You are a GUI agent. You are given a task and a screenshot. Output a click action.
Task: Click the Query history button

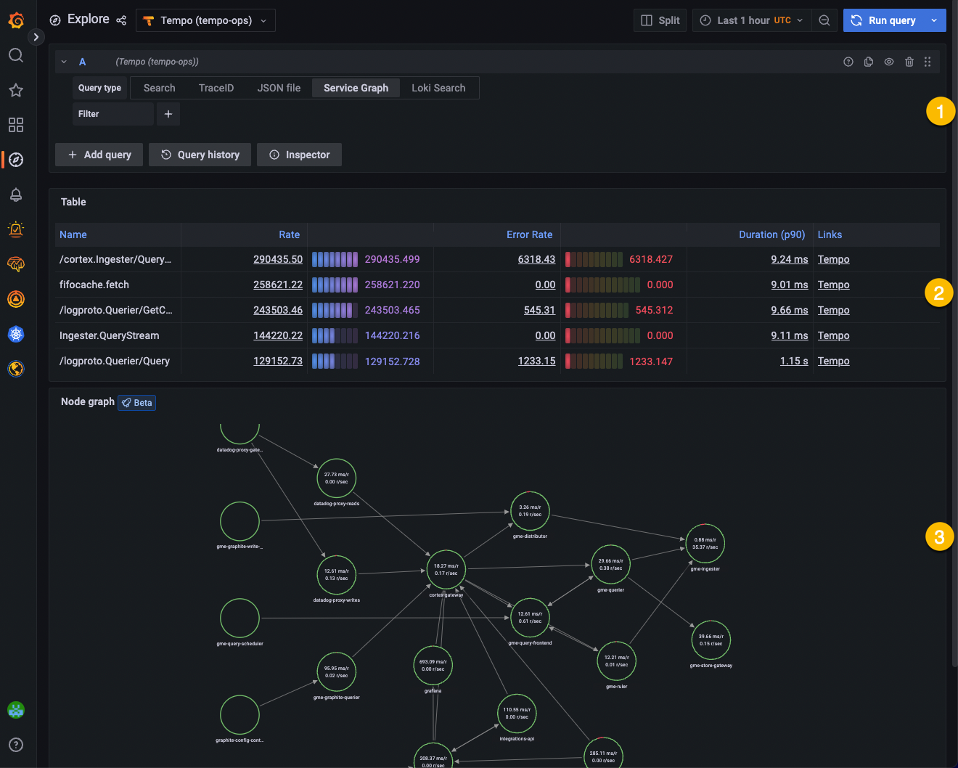pos(200,155)
